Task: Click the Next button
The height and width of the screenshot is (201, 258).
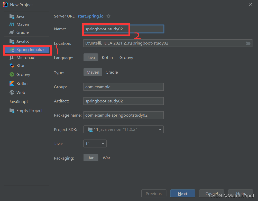Action: pos(183,194)
